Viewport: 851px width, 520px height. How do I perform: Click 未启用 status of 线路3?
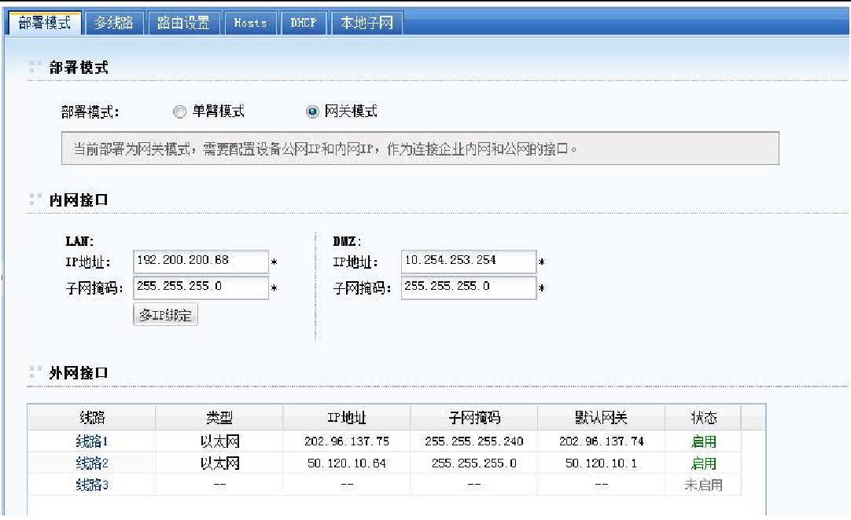(x=703, y=485)
